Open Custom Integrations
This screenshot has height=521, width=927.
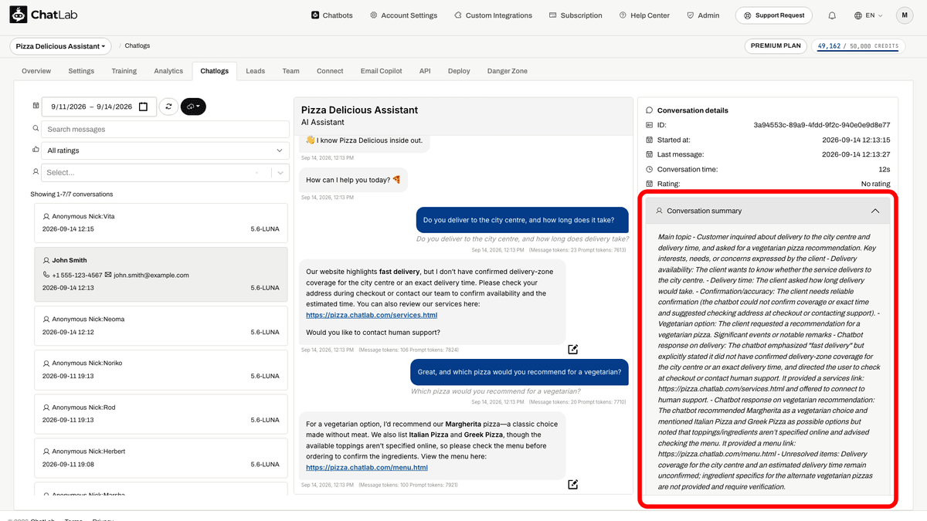click(493, 15)
